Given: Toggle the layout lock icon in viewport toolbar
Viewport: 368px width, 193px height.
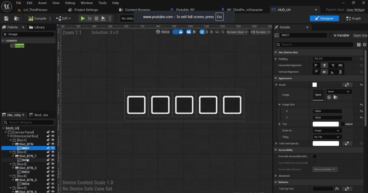Looking at the screenshot, I should pos(180,32).
